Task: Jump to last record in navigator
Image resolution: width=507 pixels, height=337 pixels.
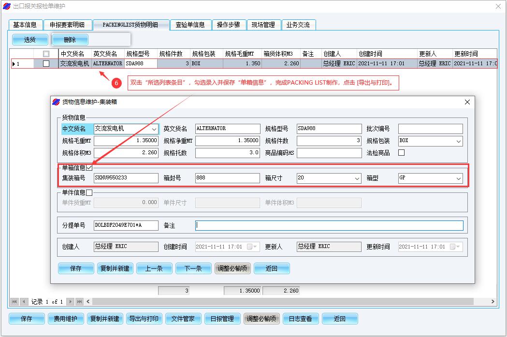Action: (x=79, y=301)
